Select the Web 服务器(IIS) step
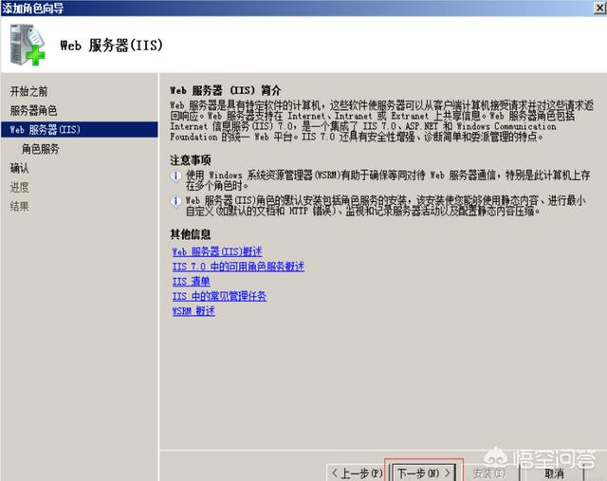 click(80, 129)
